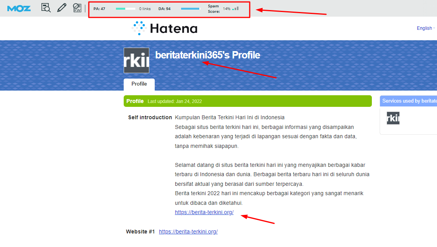The width and height of the screenshot is (437, 247).
Task: Click the PA: 47 metric
Action: (99, 9)
